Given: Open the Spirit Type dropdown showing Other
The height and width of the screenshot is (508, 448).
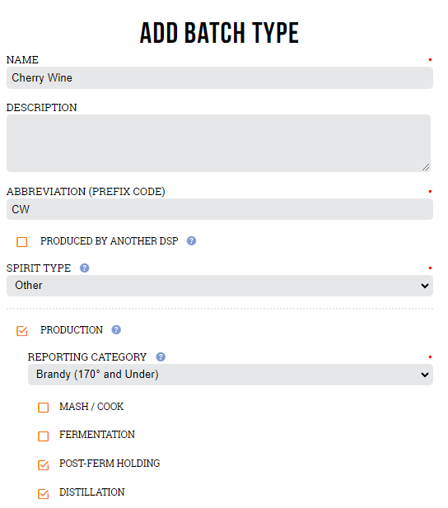Looking at the screenshot, I should pos(220,286).
